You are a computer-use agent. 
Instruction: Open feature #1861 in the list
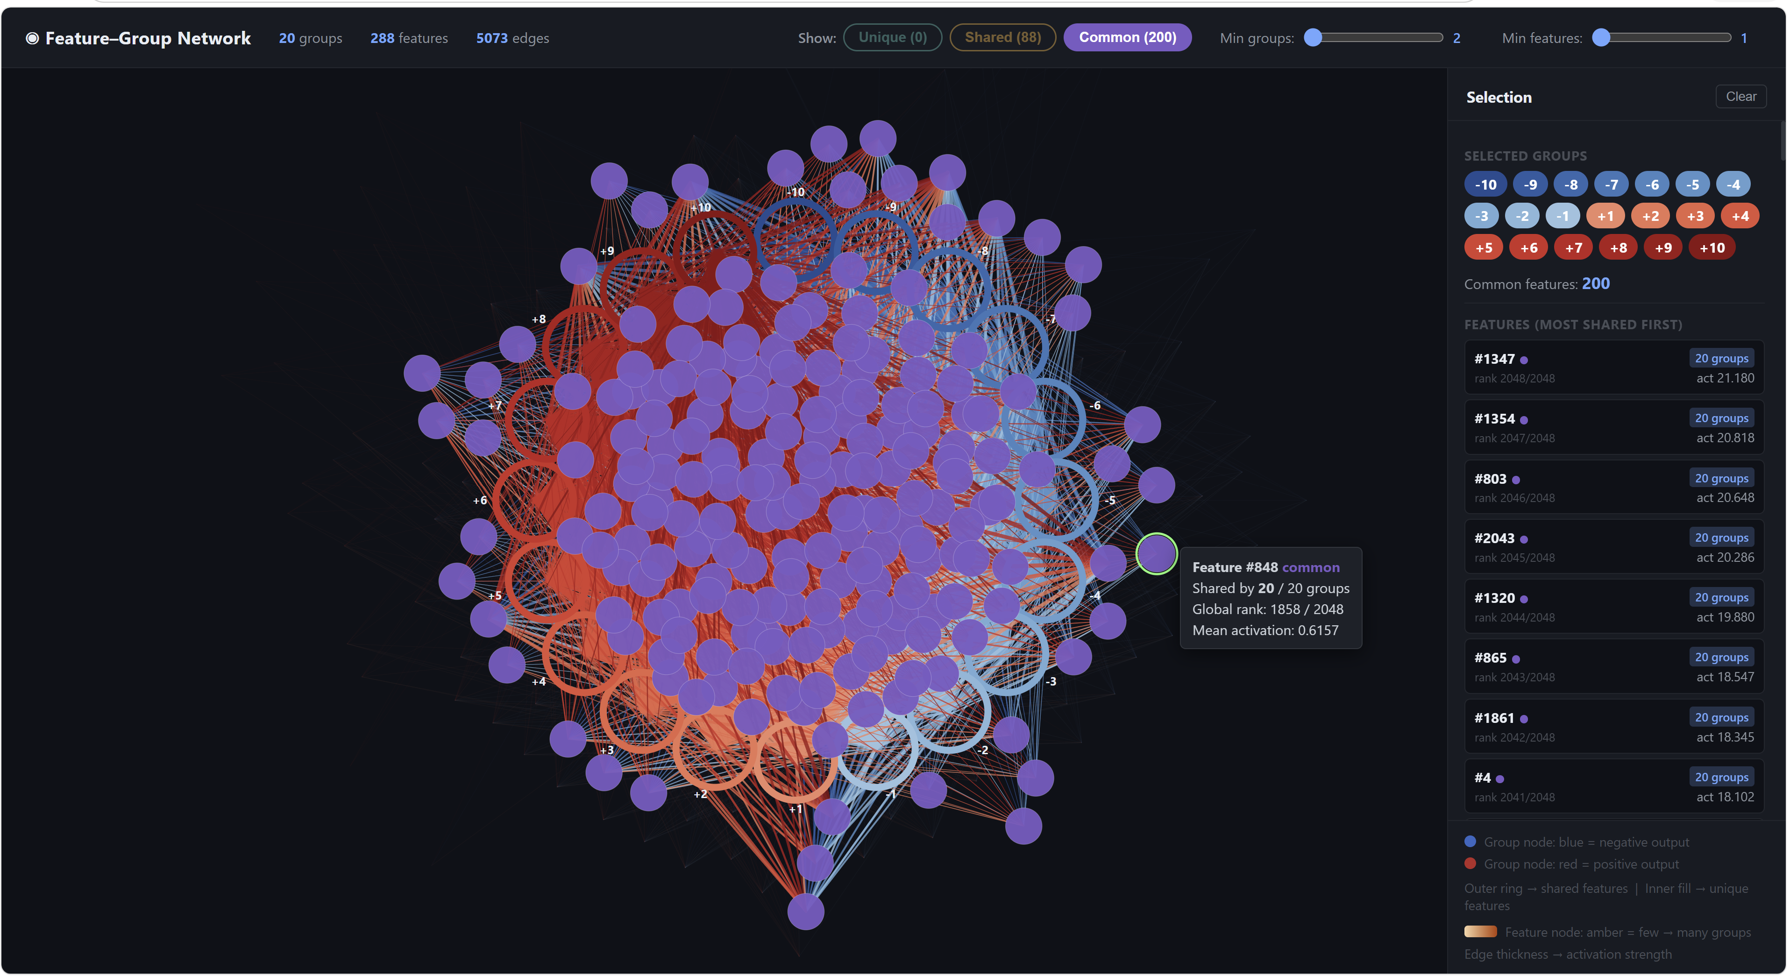(1613, 727)
